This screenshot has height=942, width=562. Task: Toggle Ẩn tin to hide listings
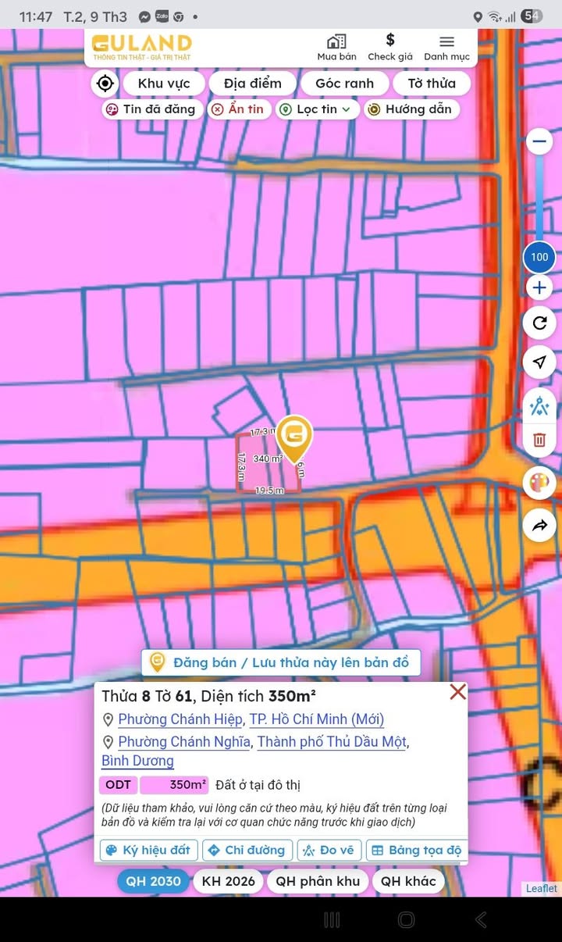click(x=239, y=109)
